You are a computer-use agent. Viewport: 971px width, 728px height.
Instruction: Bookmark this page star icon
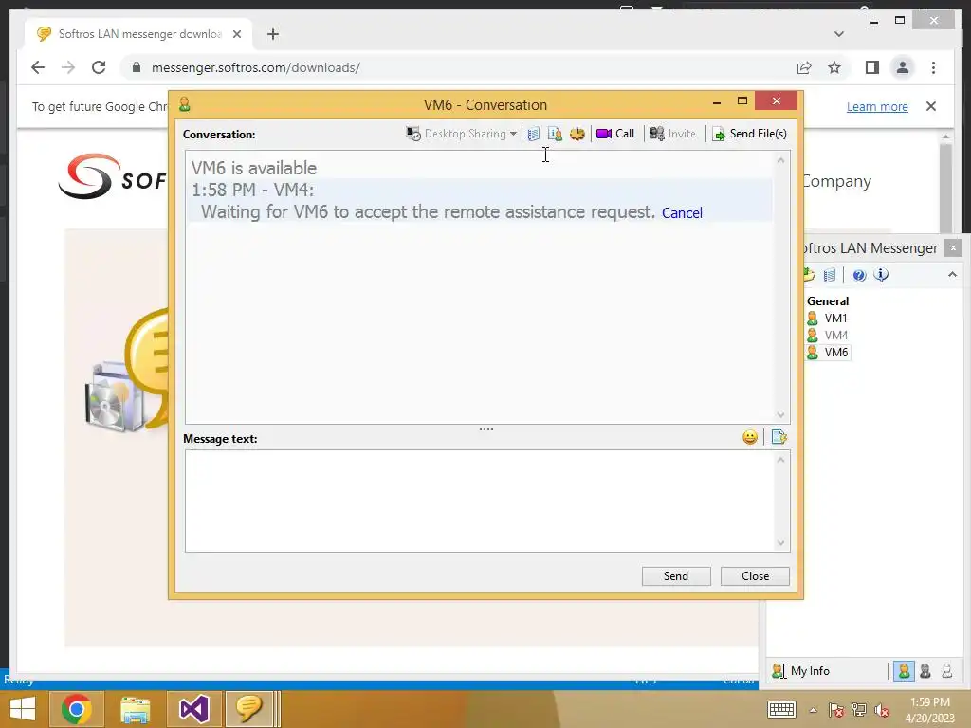(834, 67)
